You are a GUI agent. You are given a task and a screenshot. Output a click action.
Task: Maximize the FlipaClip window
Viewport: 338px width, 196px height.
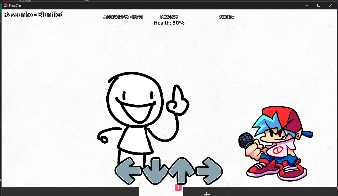319,5
